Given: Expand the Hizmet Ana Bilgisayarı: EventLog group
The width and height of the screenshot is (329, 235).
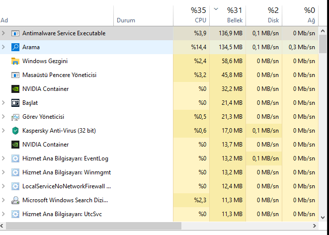Looking at the screenshot, I should coord(4,158).
